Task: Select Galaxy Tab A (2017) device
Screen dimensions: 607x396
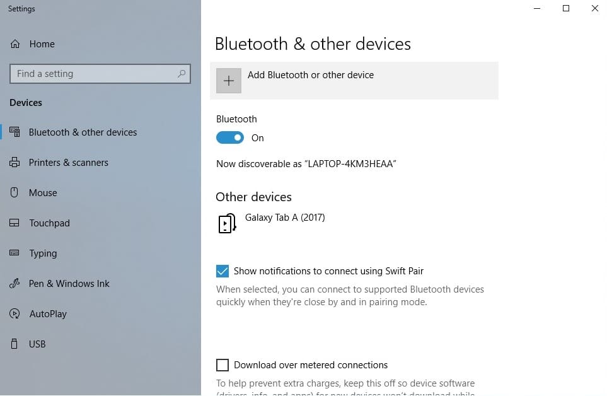Action: [x=285, y=218]
